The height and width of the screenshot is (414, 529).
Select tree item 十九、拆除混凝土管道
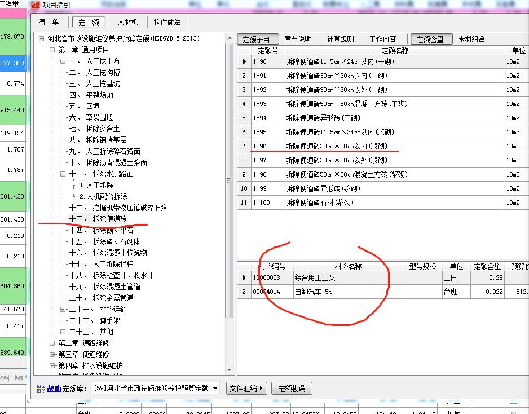pos(104,287)
